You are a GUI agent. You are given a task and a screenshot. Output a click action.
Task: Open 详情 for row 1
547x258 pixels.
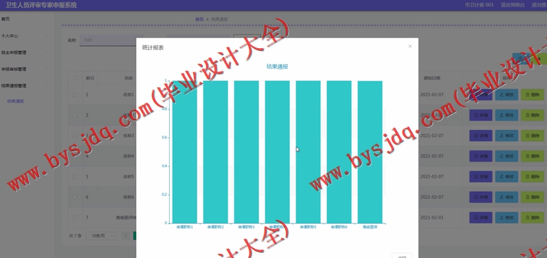[481, 95]
